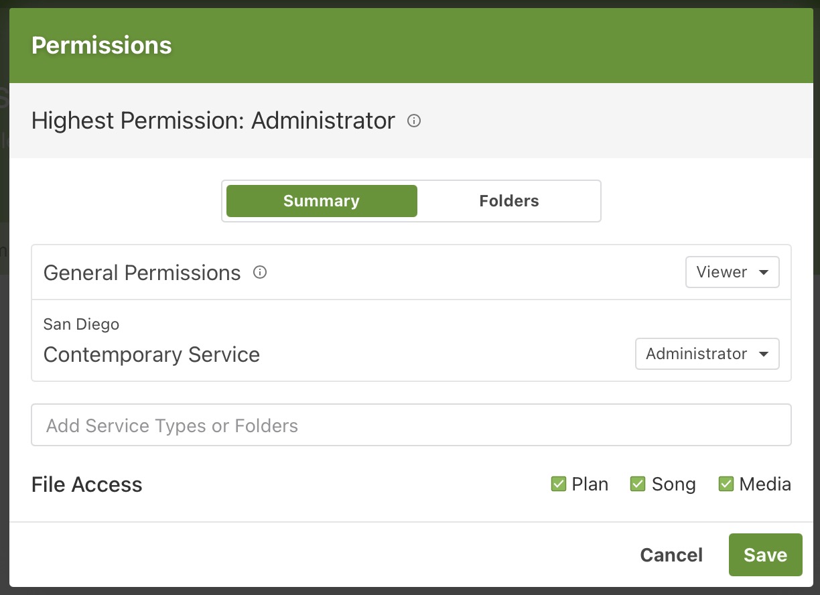Save the permission changes

coord(765,555)
